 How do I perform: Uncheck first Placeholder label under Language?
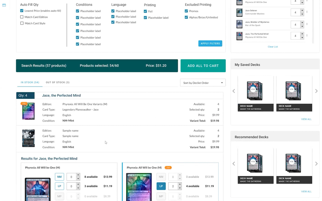point(113,11)
